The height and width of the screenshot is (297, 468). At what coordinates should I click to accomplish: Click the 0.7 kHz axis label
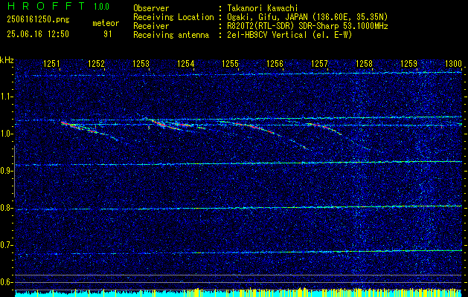point(7,245)
